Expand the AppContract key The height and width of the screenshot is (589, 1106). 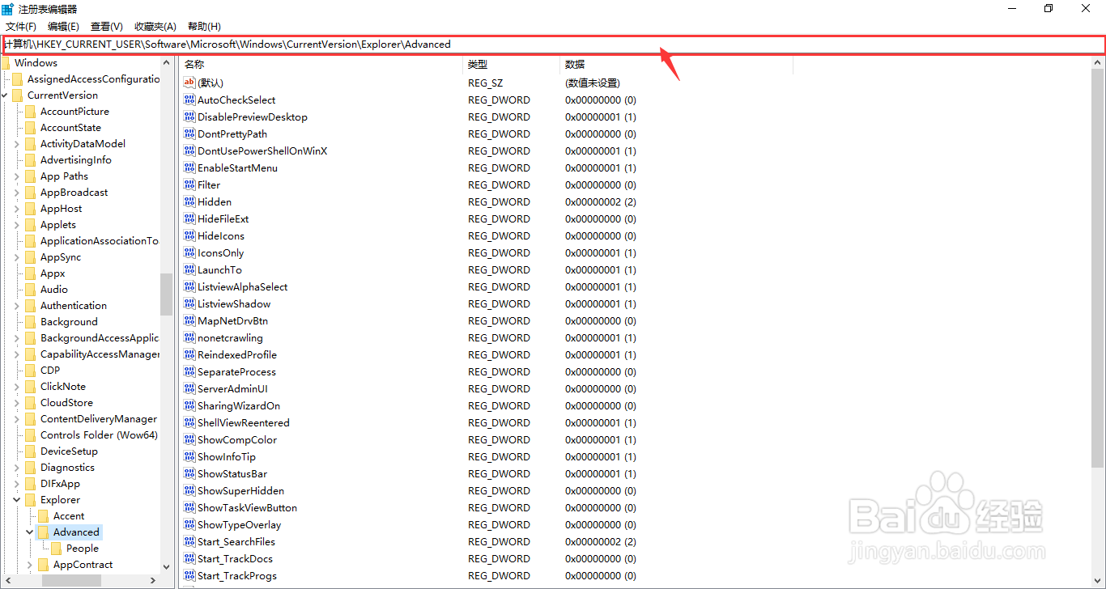click(x=30, y=565)
